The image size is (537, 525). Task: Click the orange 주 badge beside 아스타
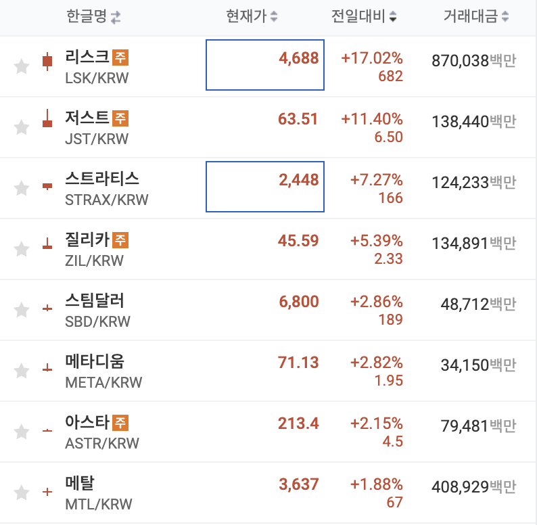tap(120, 423)
